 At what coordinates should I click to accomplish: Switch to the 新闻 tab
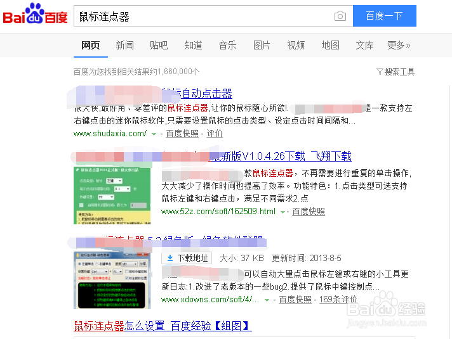(x=124, y=45)
